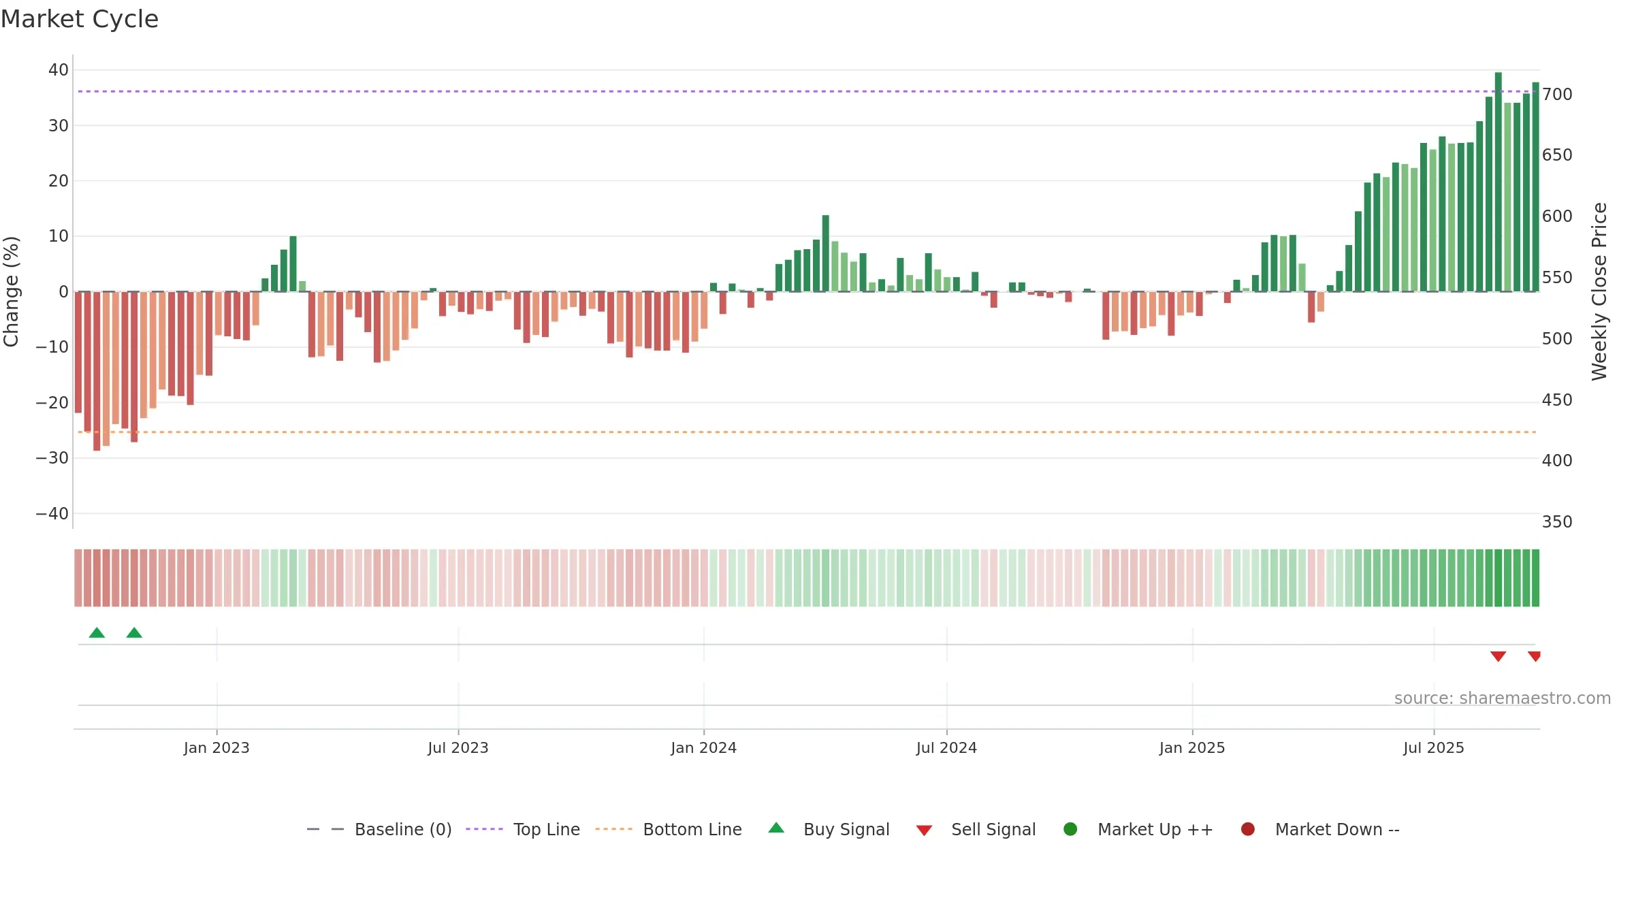Toggle the Top Line legend entry

pyautogui.click(x=523, y=829)
